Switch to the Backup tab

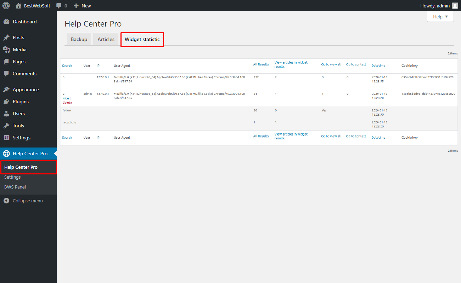pyautogui.click(x=79, y=39)
